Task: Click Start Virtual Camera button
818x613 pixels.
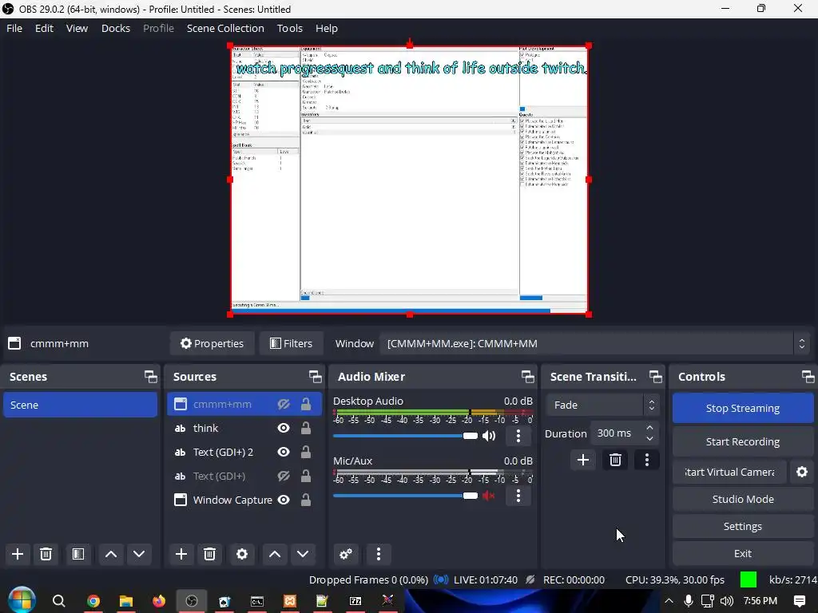Action: [x=729, y=472]
